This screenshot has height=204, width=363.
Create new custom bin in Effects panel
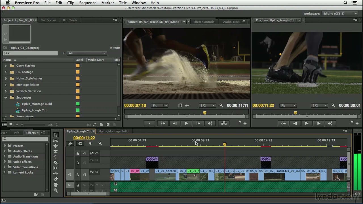coord(36,195)
